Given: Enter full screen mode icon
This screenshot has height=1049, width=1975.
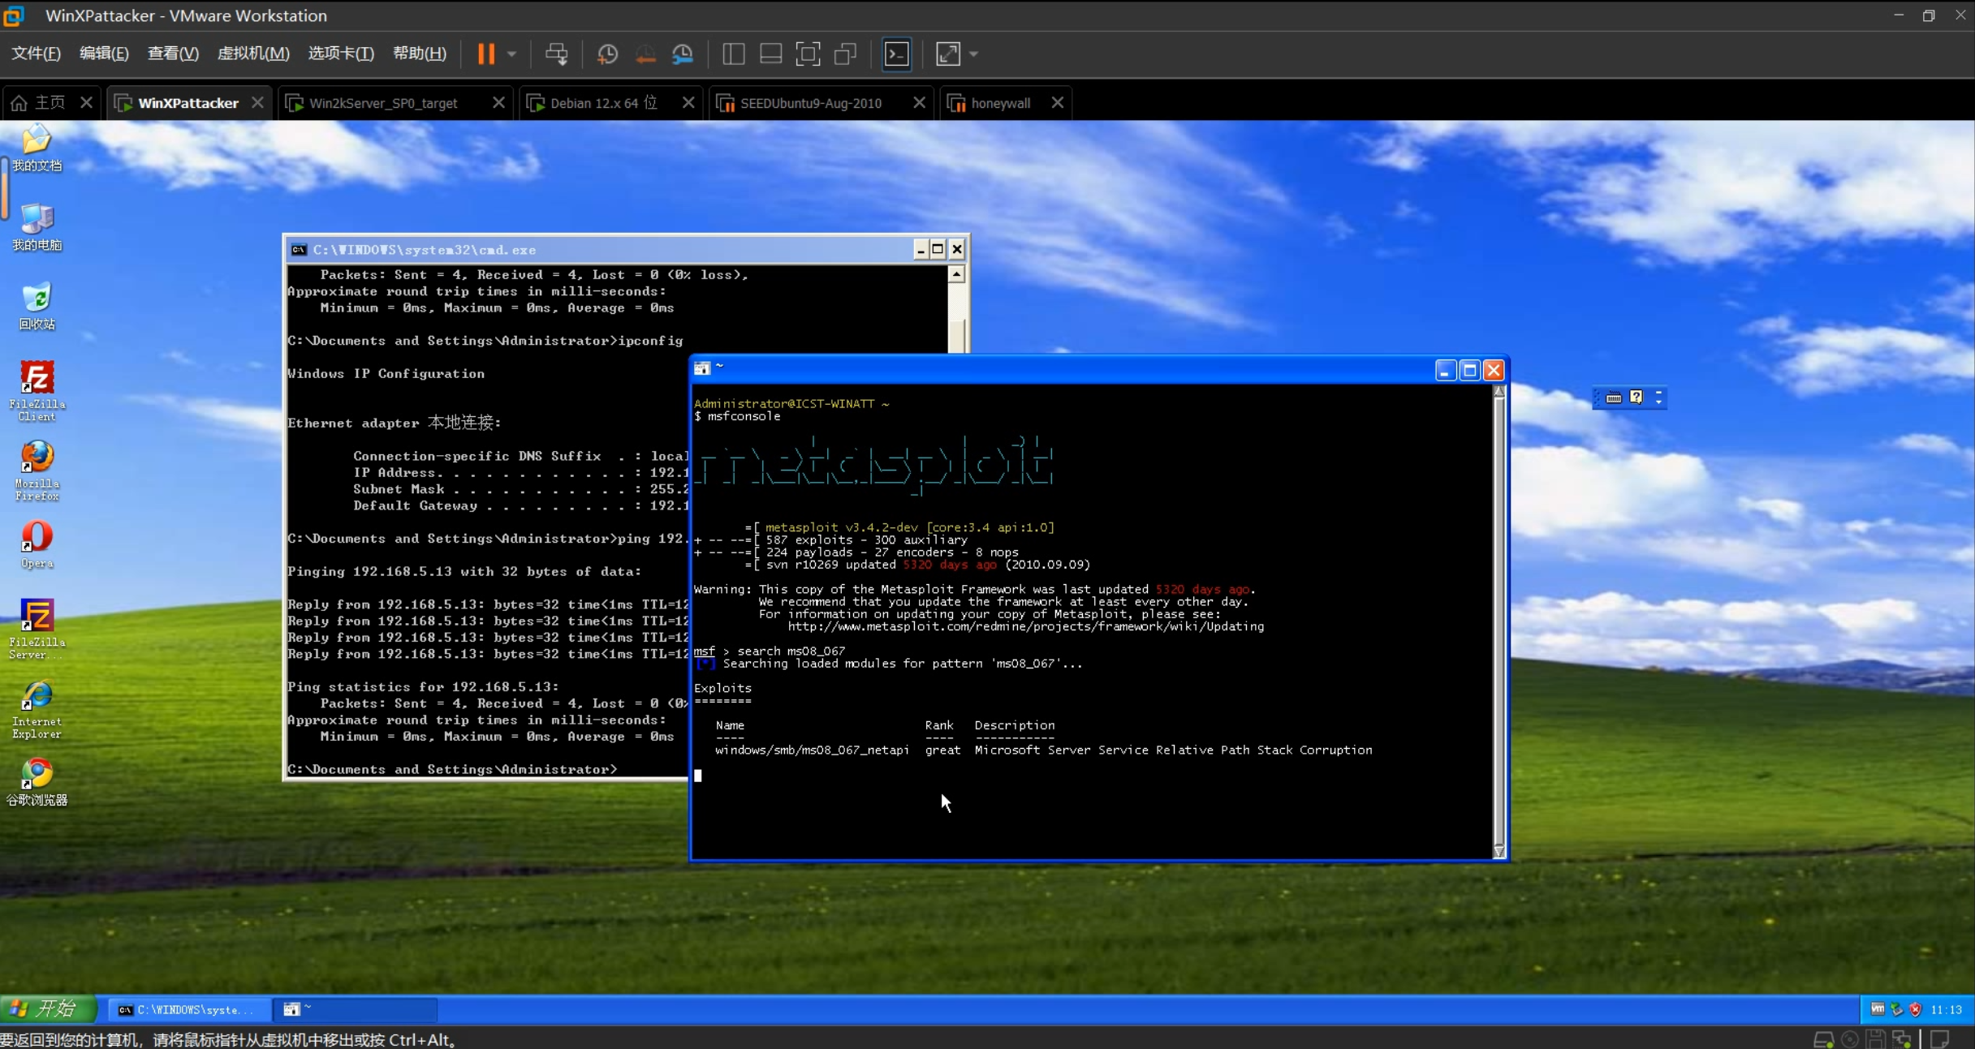Looking at the screenshot, I should click(x=808, y=54).
